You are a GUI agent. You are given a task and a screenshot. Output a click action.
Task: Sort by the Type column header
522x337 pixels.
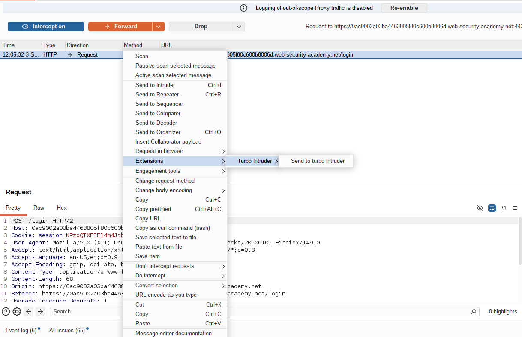[53, 45]
